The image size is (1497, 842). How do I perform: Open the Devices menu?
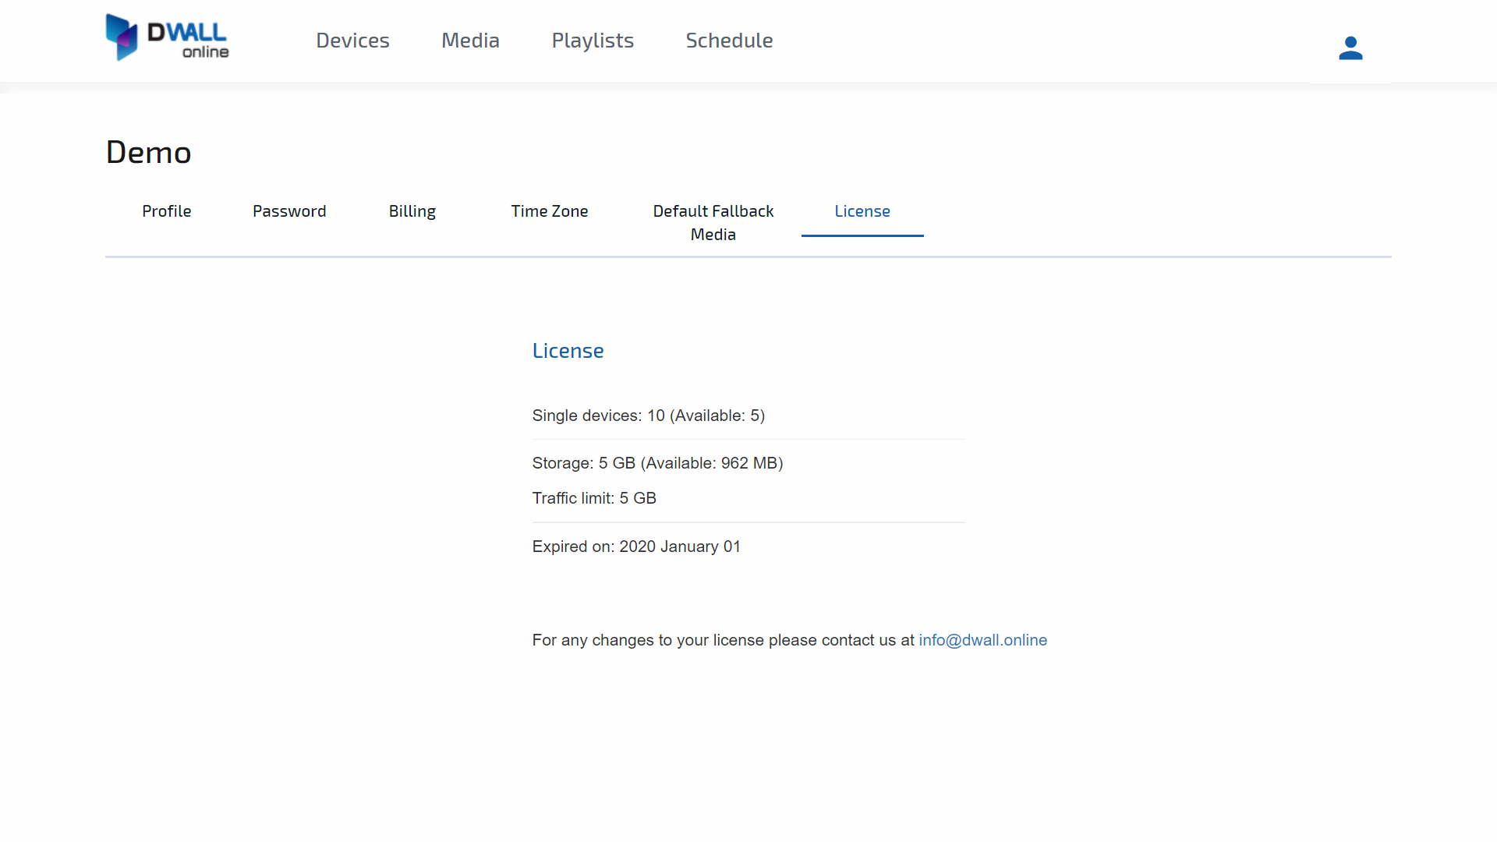(352, 41)
